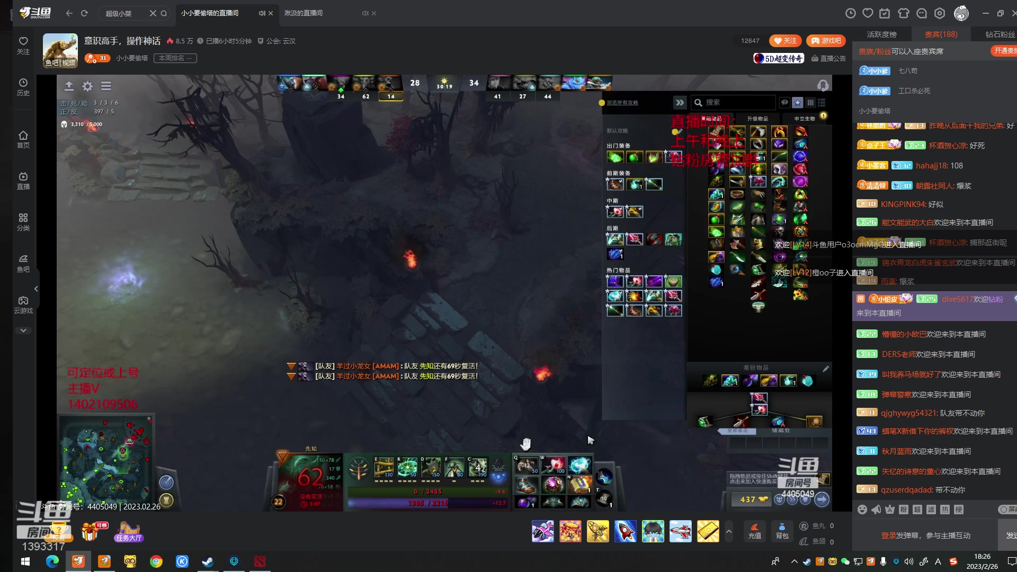The height and width of the screenshot is (572, 1017).
Task: Toggle the 超 option in chat toolbar
Action: click(x=917, y=510)
